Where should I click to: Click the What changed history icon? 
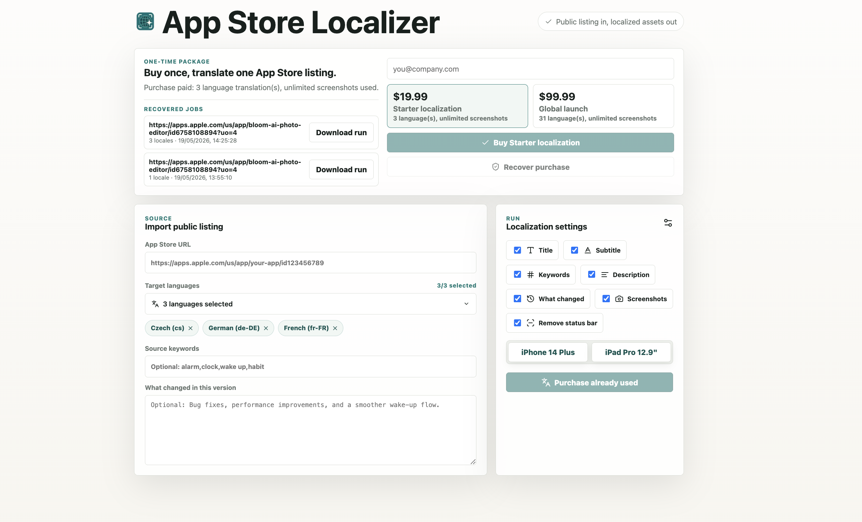530,299
